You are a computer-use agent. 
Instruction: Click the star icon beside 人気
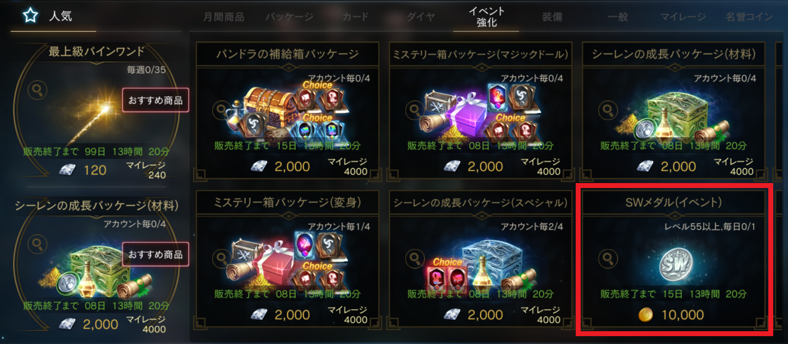click(31, 16)
